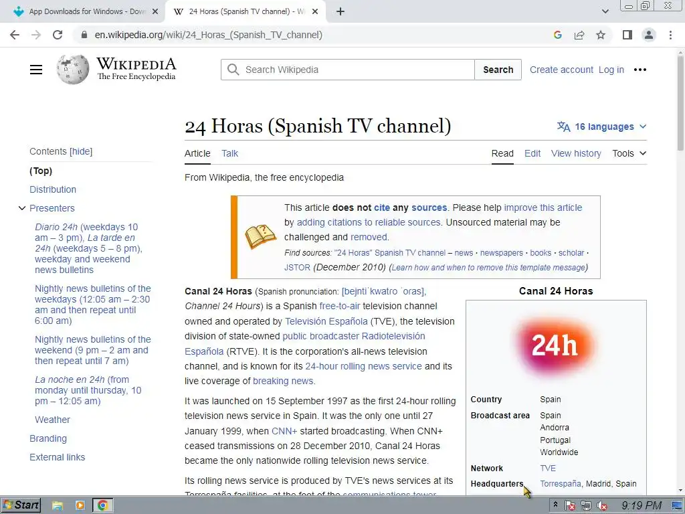Click the taskbar clock showing 9:19 PM
Screen dimensions: 685x514
click(642, 506)
